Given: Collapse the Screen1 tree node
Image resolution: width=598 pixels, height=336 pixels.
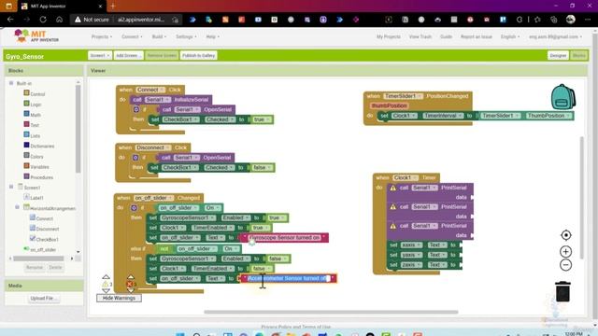Looking at the screenshot, I should 11,187.
